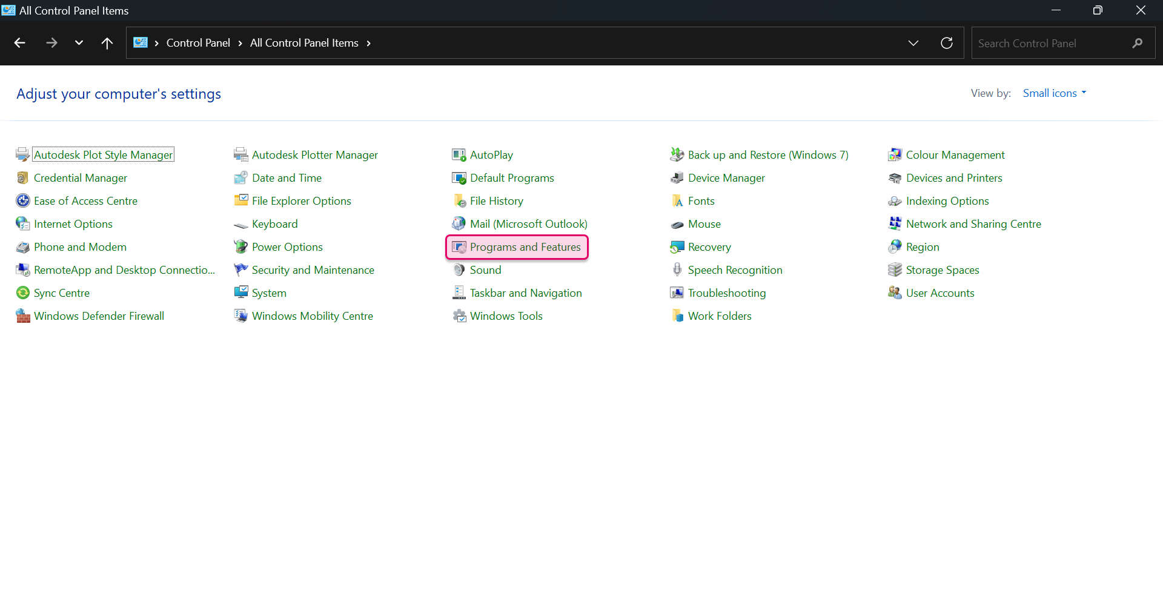Click the search magnifier icon
1163x599 pixels.
pyautogui.click(x=1138, y=43)
